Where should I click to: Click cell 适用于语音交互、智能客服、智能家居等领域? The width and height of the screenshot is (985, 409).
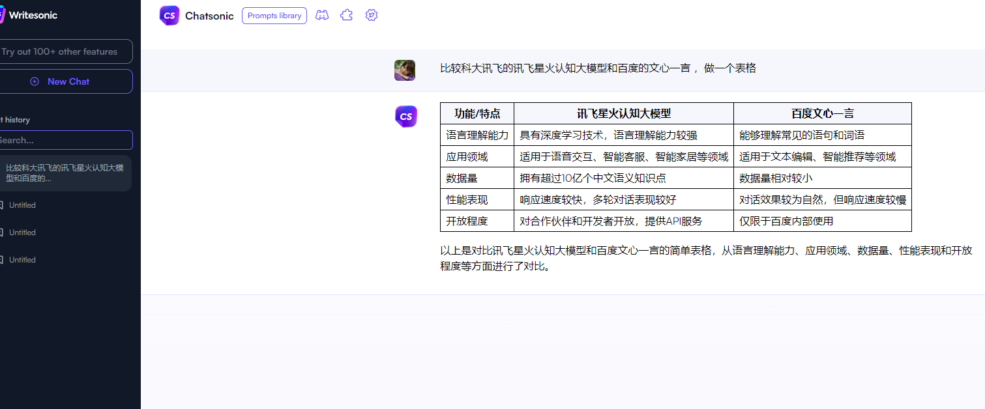pos(624,156)
